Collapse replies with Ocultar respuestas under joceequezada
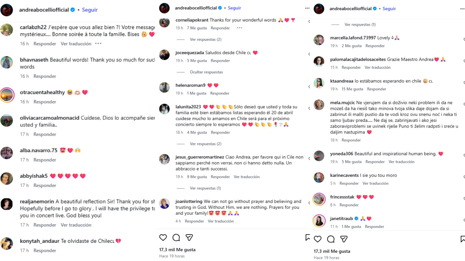 (x=206, y=72)
